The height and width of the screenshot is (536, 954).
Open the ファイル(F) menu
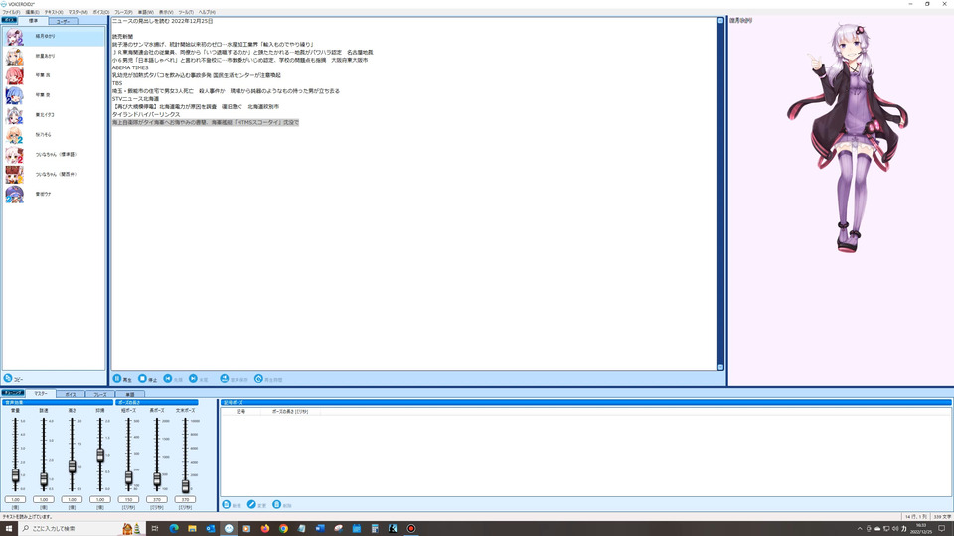point(11,12)
